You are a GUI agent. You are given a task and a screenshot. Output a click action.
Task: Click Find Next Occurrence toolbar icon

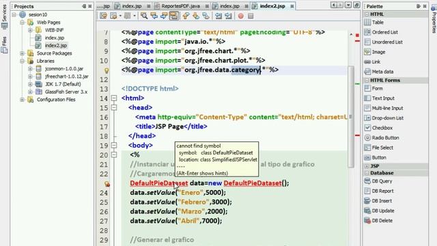(164, 16)
